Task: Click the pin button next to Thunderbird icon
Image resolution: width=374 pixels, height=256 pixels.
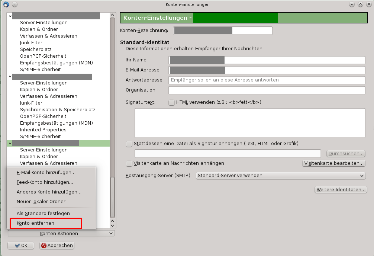Action: point(14,4)
